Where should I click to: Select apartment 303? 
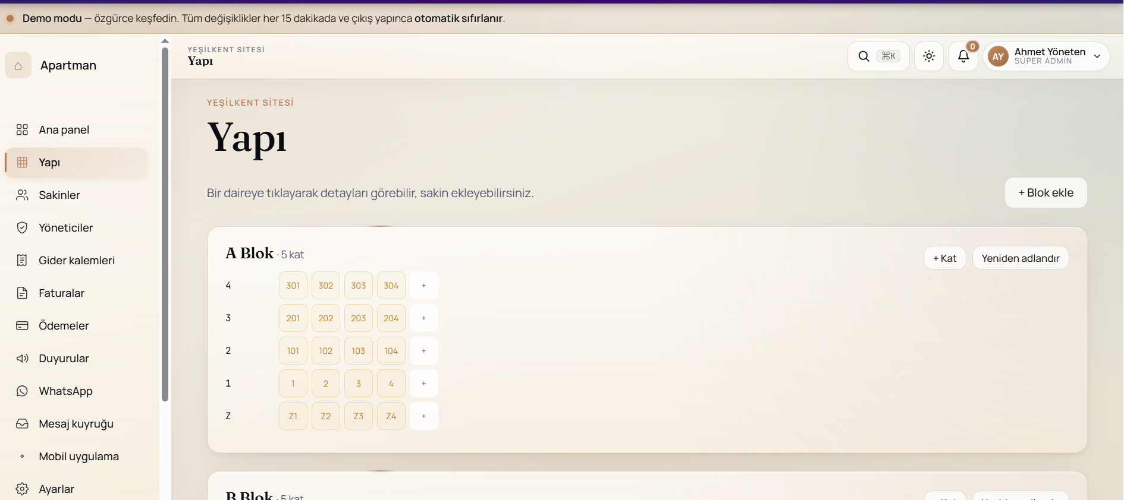359,285
